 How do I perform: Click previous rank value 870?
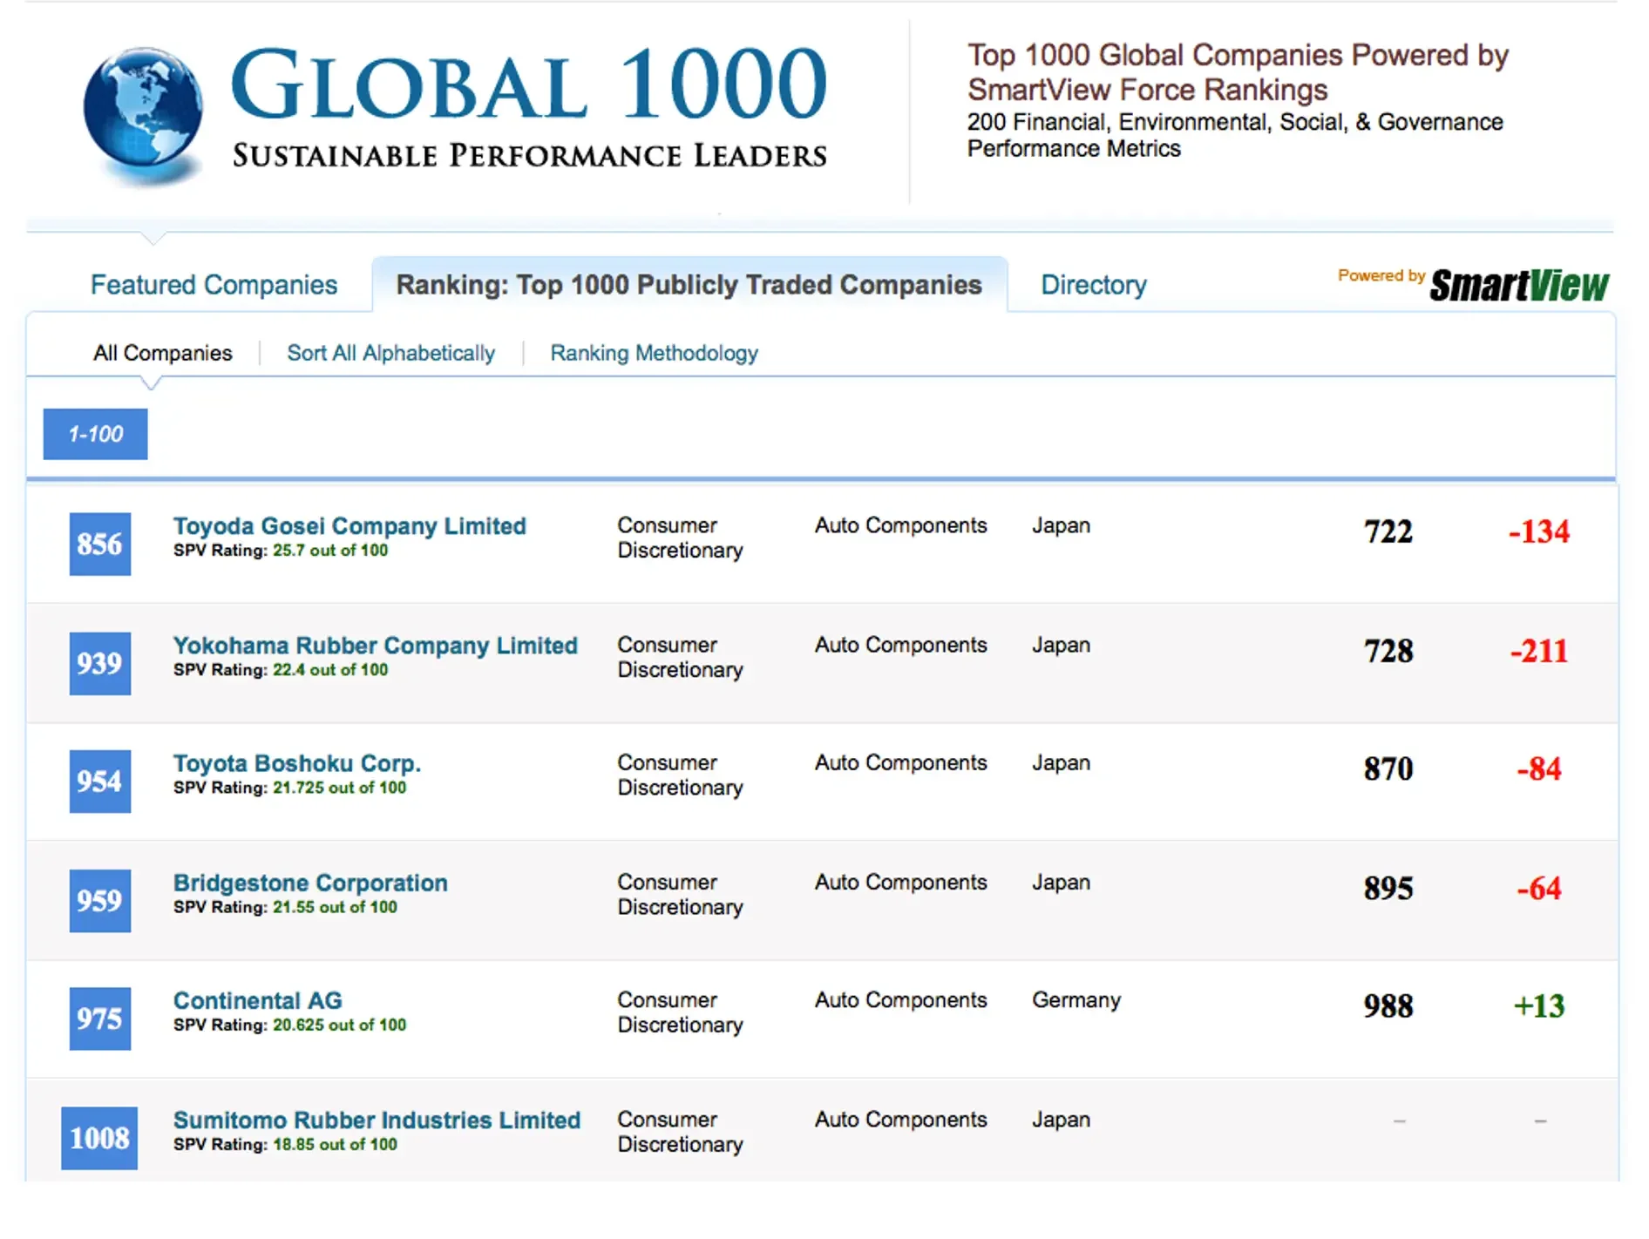(x=1388, y=768)
